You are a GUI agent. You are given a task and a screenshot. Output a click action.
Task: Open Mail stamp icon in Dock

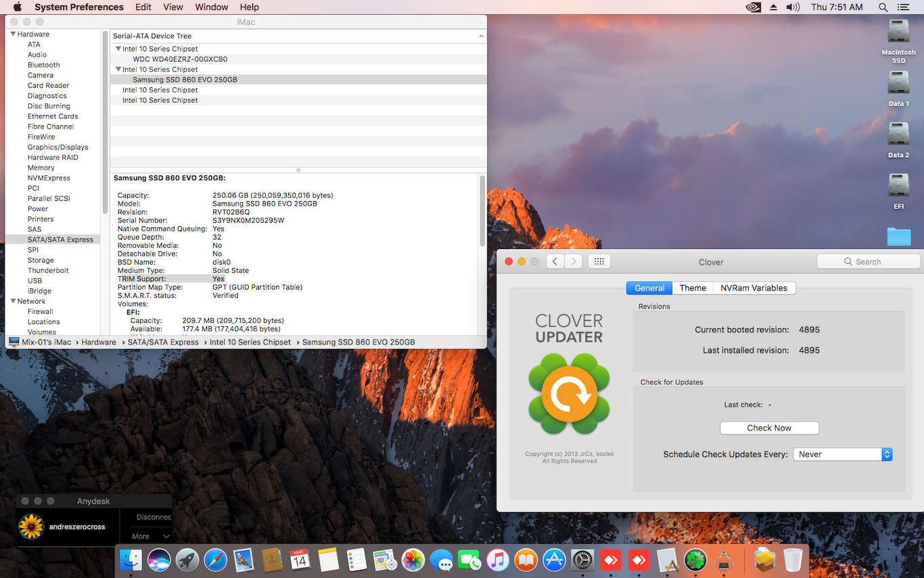[x=244, y=560]
